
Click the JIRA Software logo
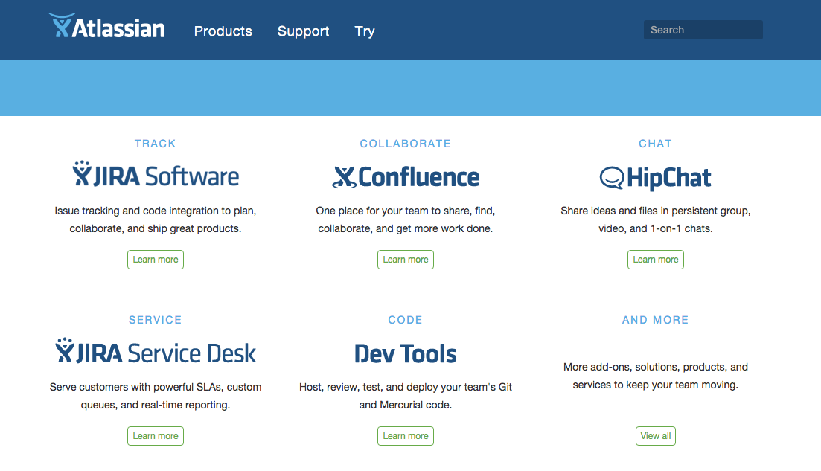pos(156,175)
